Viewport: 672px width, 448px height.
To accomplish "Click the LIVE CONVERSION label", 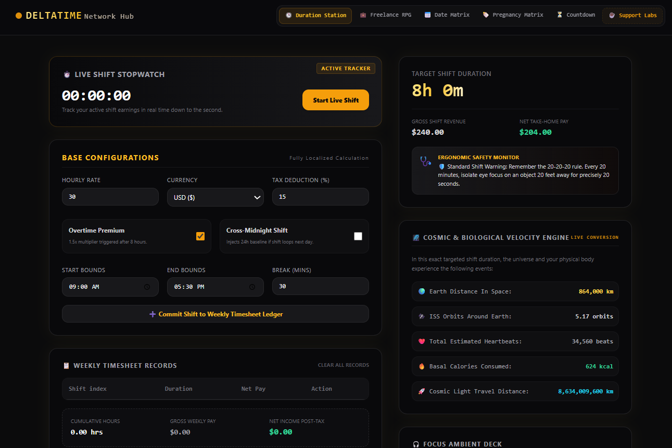I will coord(595,237).
